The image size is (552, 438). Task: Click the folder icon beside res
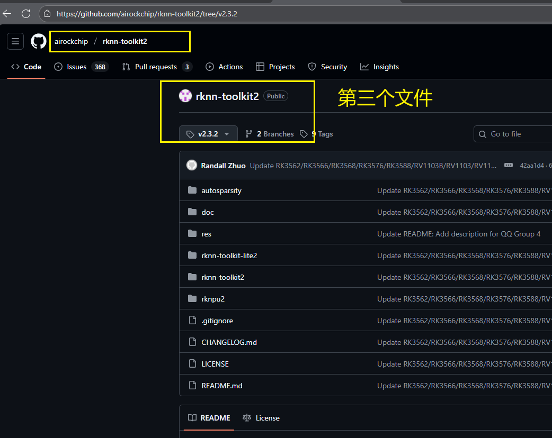tap(192, 234)
